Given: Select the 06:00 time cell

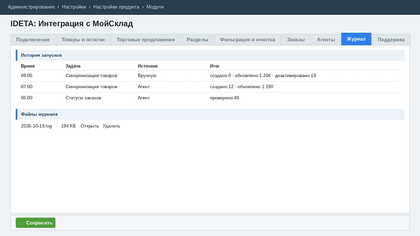Looking at the screenshot, I should (27, 98).
